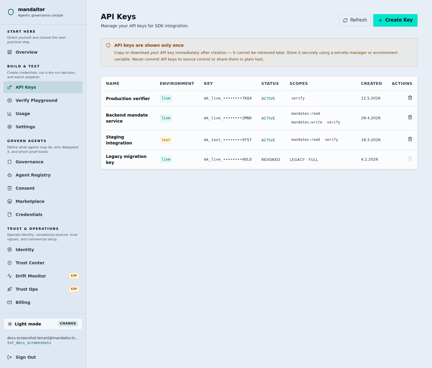Screen dimensions: 432x368
Task: Open the Identity page
Action: [x=43, y=250]
